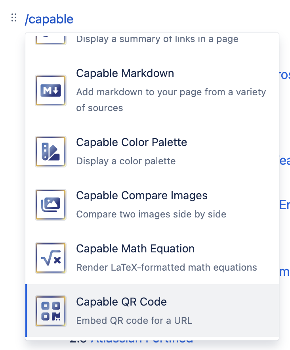Screen dimensions: 290x350
Task: Click the Capable QR Code icon
Action: click(x=51, y=311)
